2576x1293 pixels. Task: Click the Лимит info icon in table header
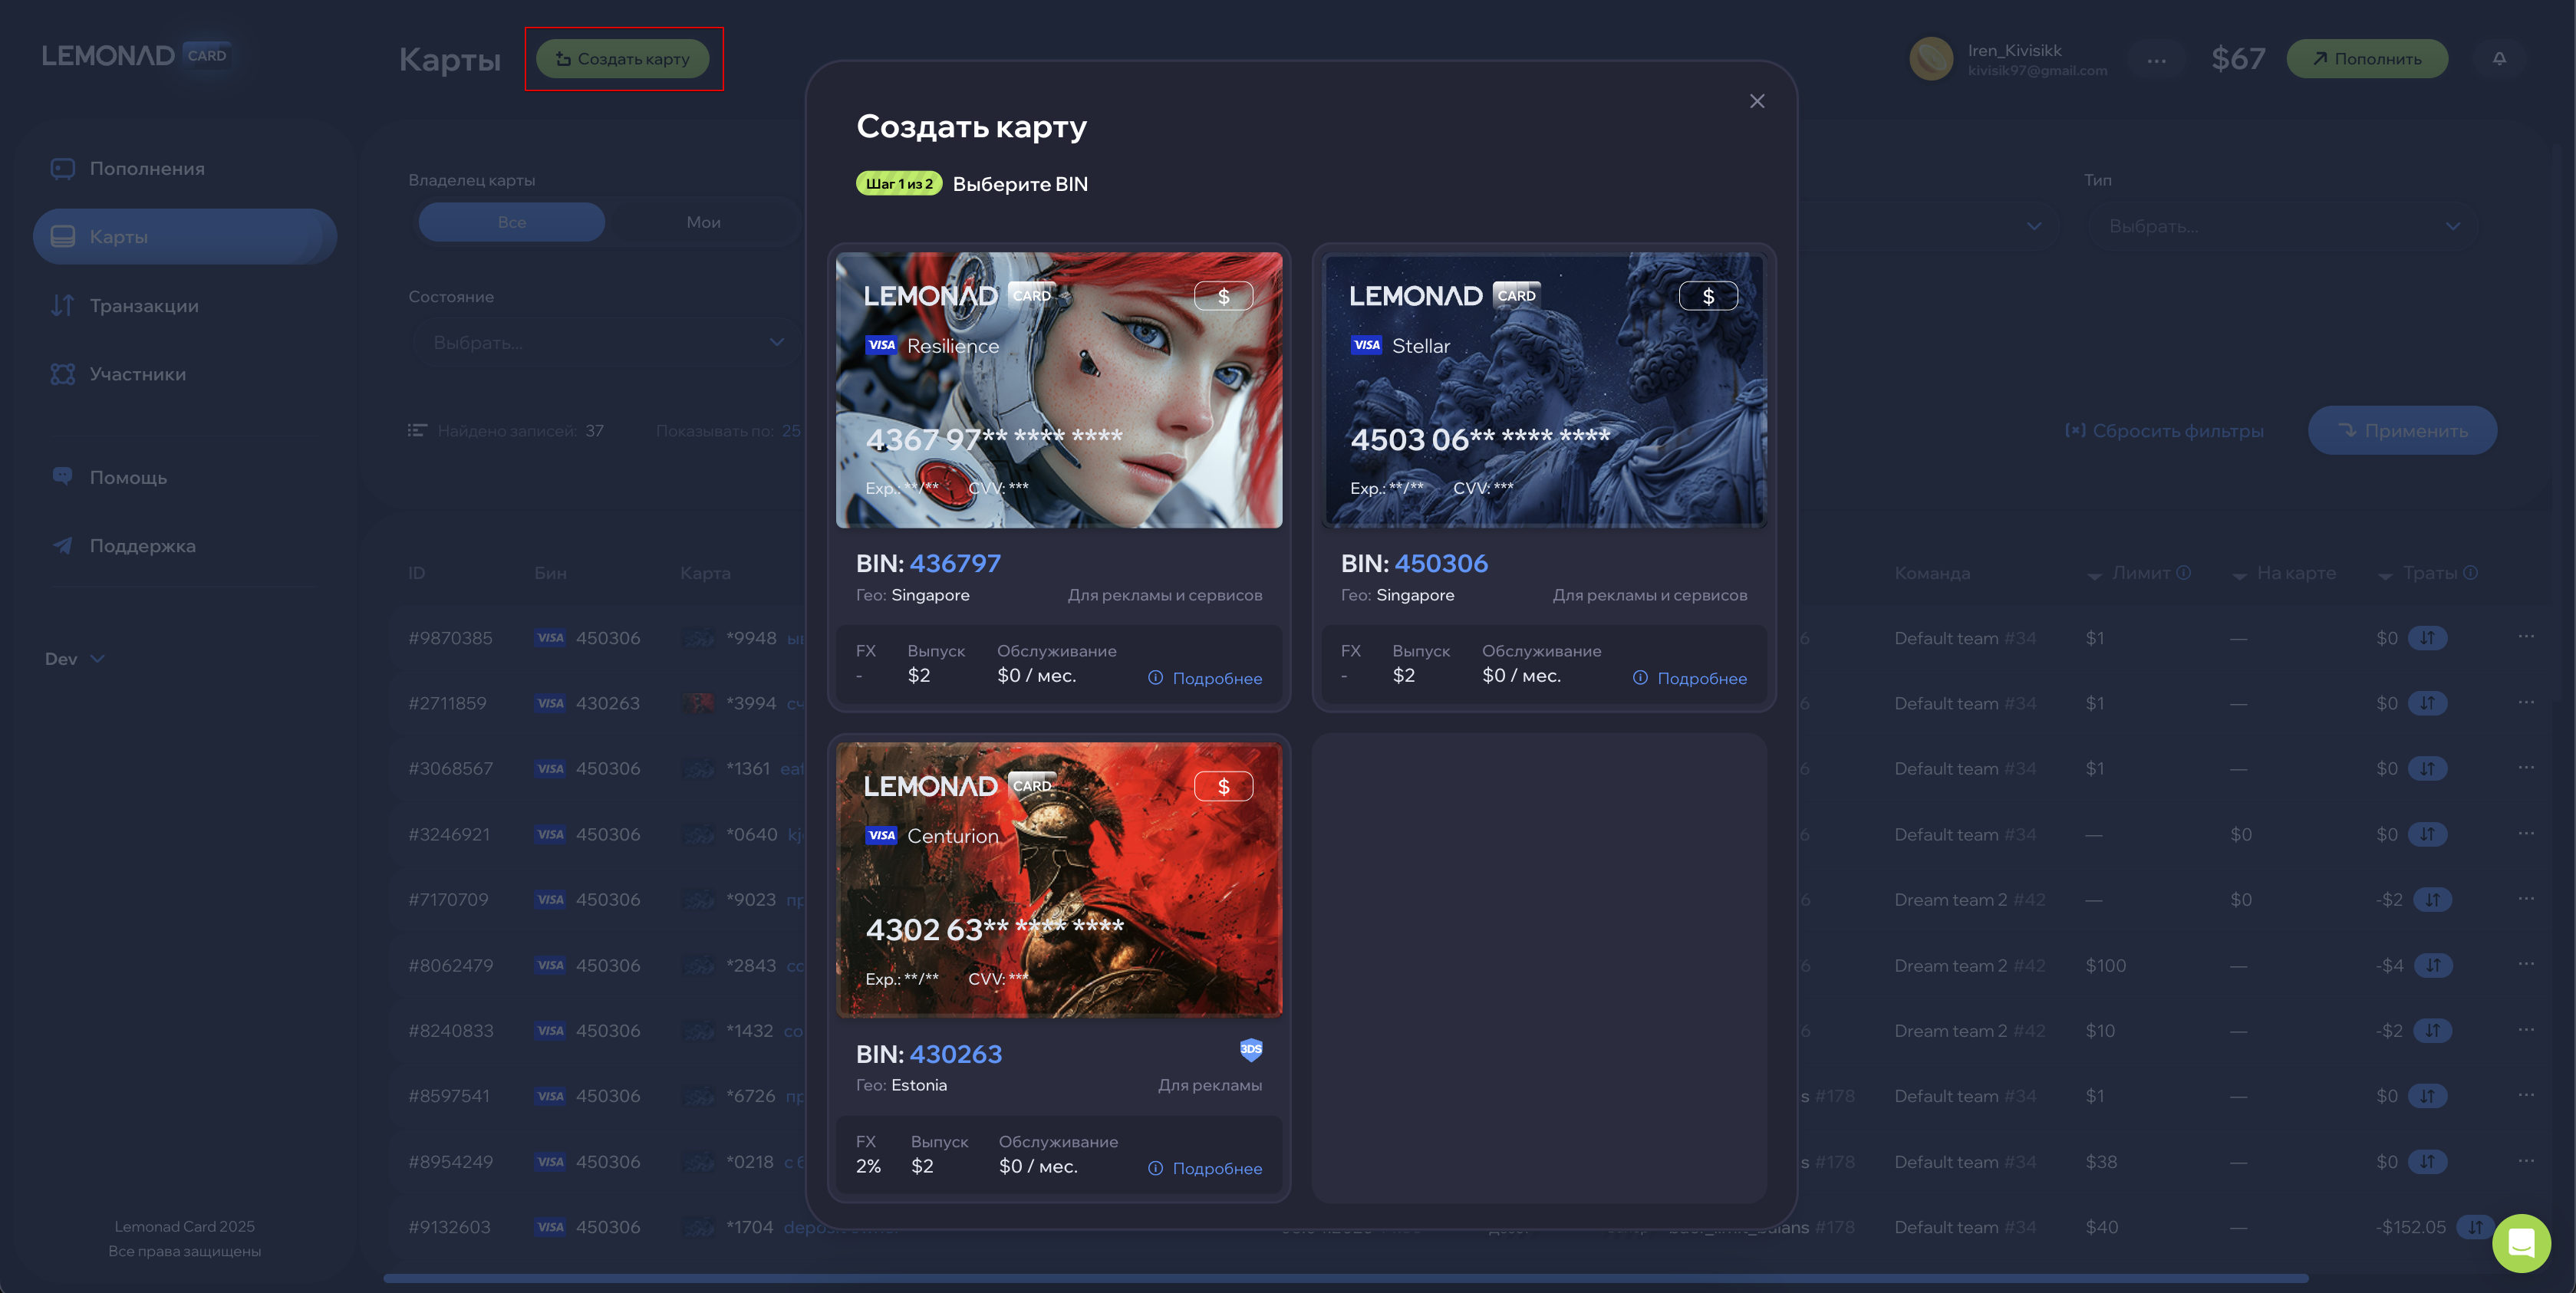pyautogui.click(x=2184, y=572)
